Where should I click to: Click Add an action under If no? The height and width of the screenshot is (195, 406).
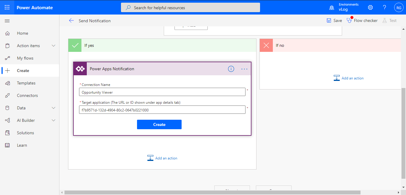click(x=349, y=78)
